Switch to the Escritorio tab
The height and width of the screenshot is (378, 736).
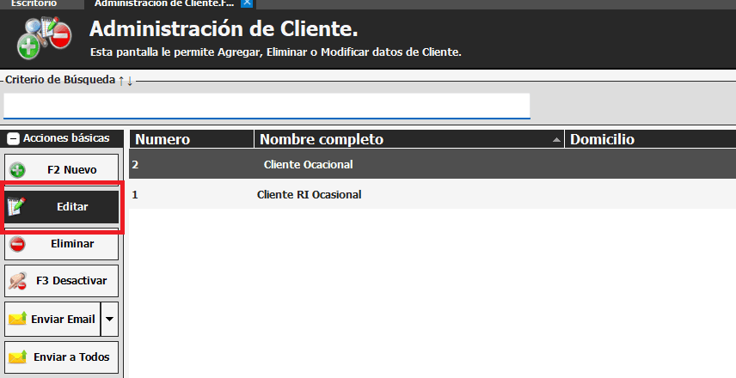point(34,4)
